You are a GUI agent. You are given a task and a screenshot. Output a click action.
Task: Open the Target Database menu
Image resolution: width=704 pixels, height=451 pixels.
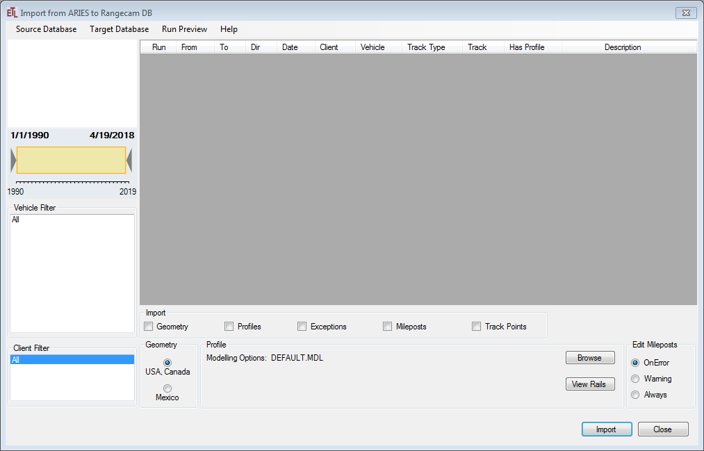[119, 29]
